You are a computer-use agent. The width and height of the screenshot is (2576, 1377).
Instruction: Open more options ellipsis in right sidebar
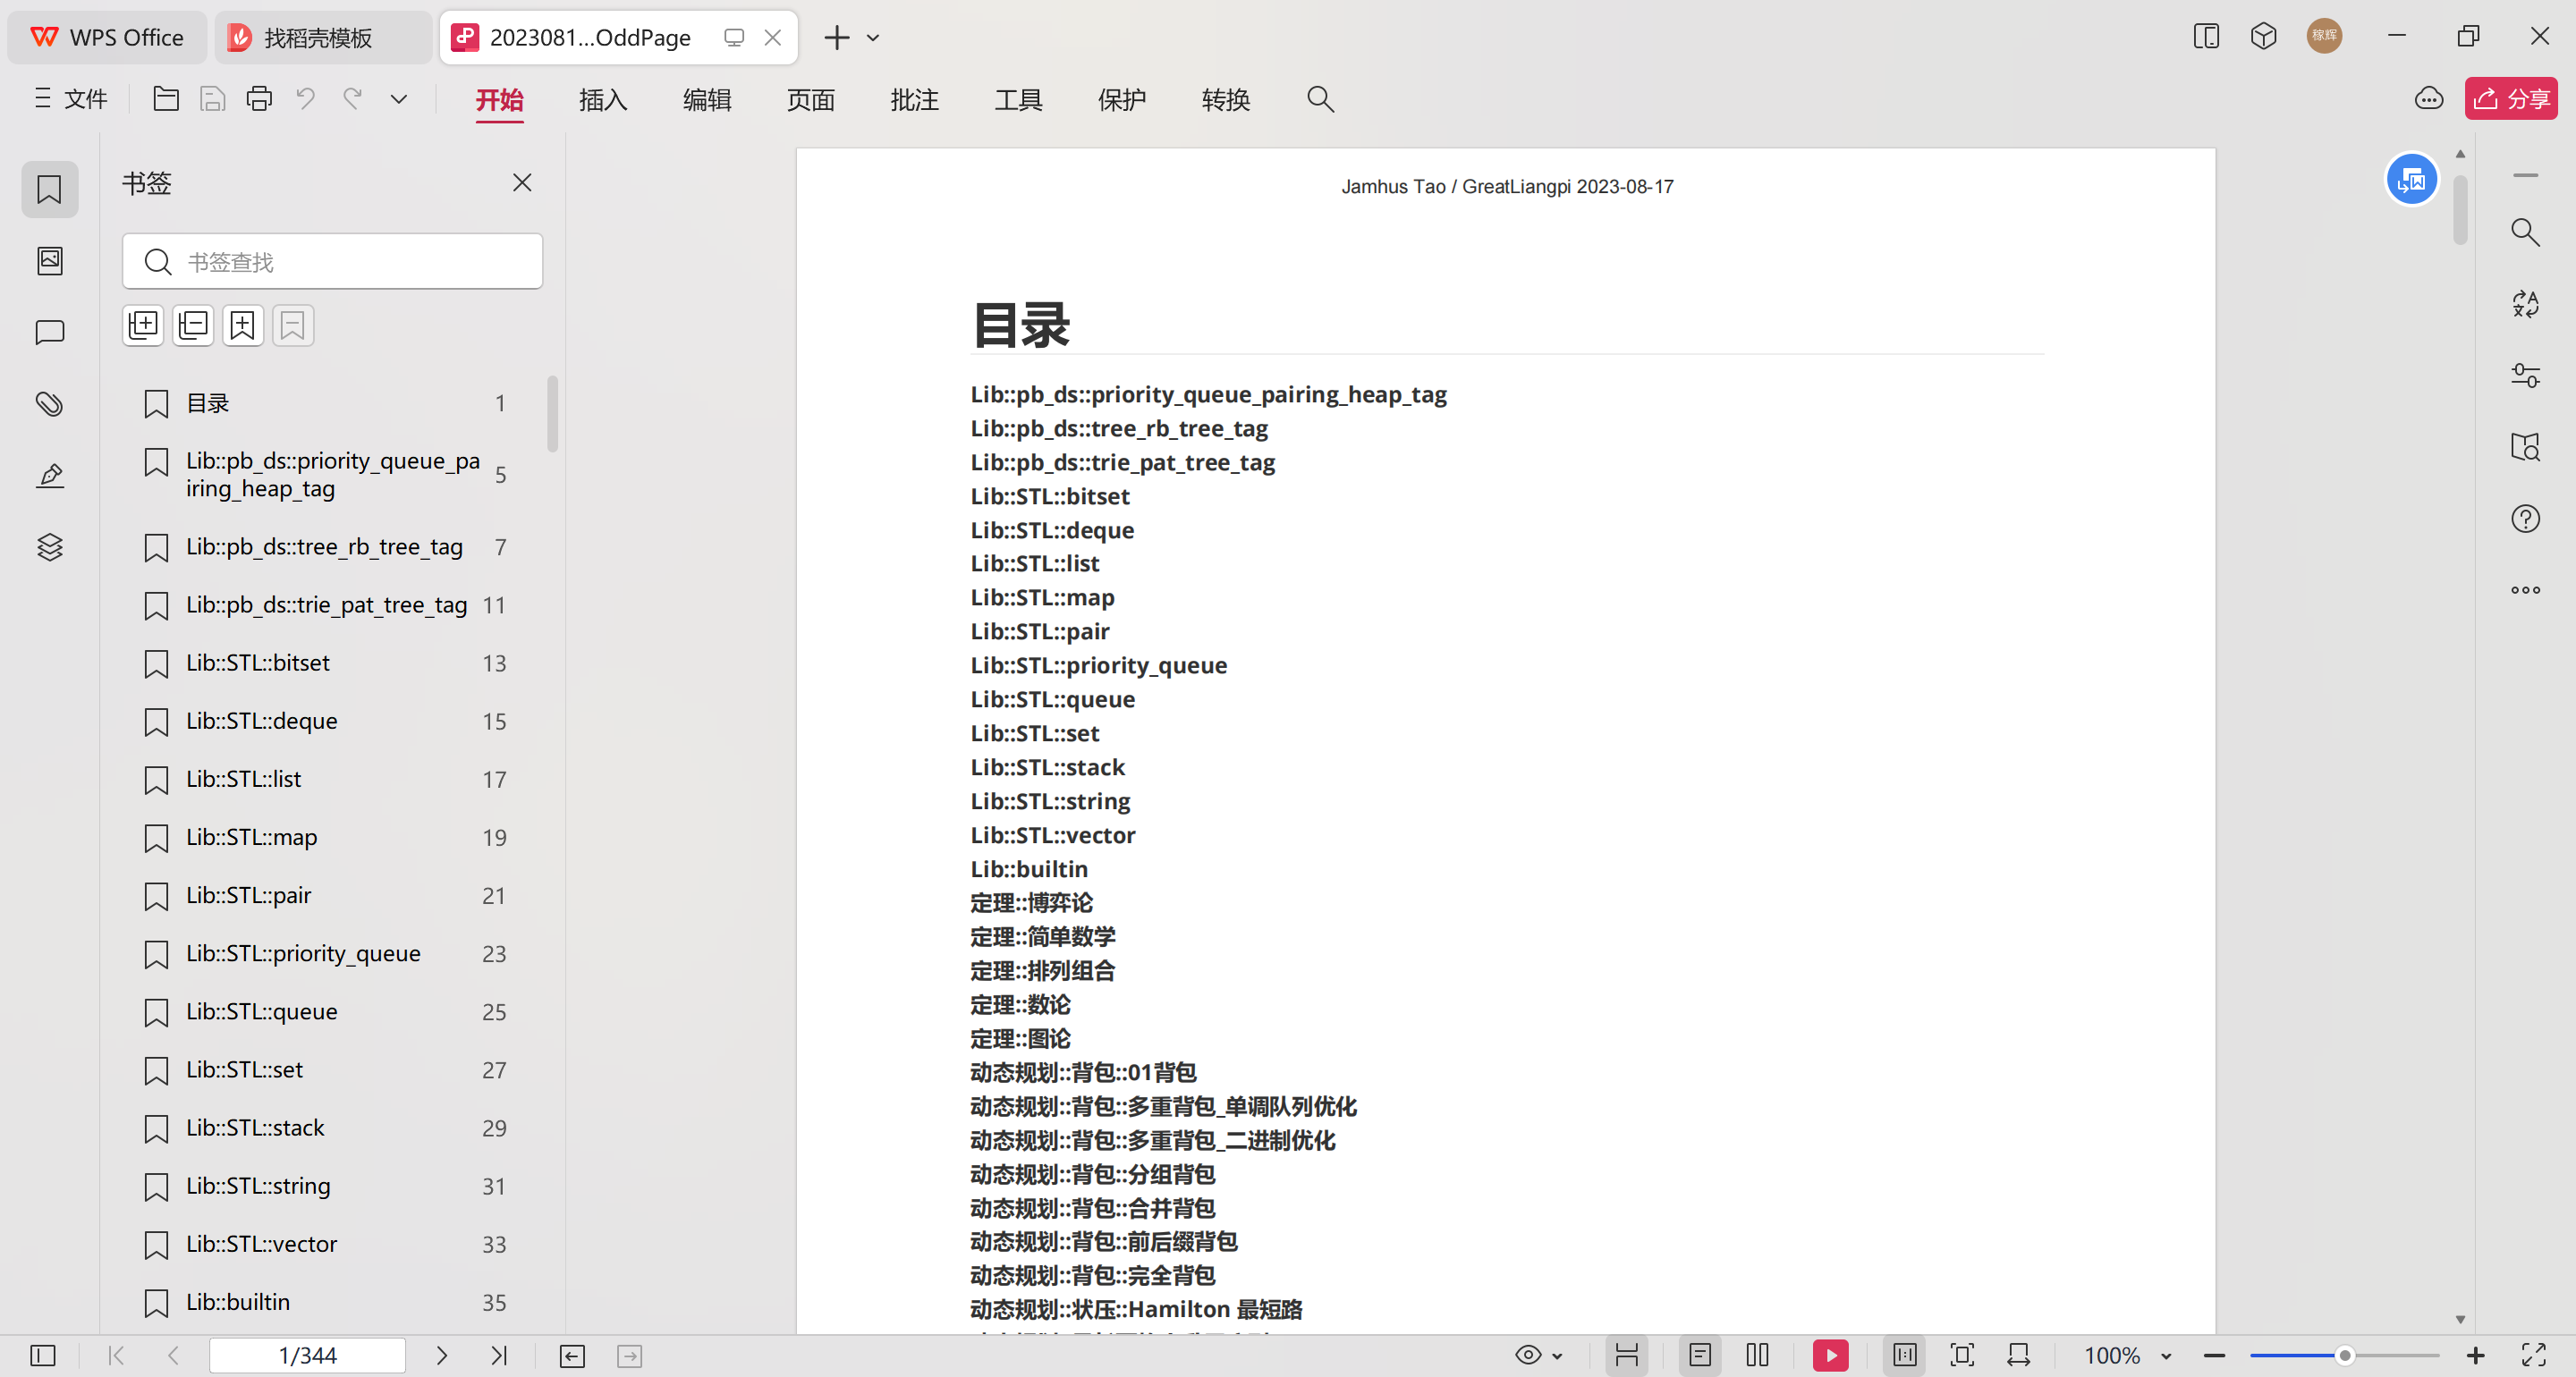2525,590
